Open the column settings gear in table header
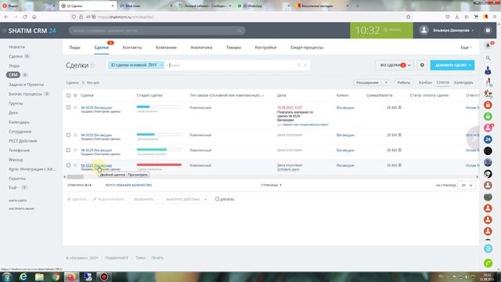501x282 pixels. click(75, 96)
